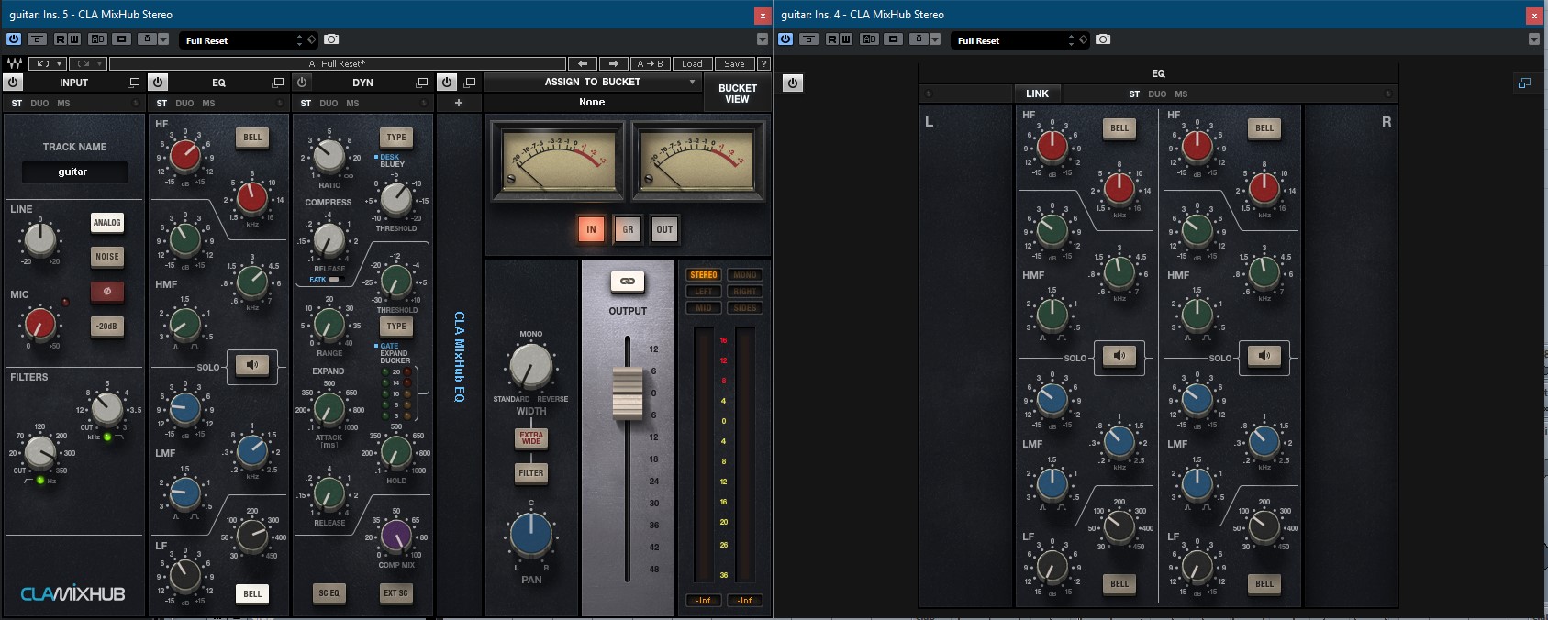Image resolution: width=1548 pixels, height=620 pixels.
Task: Select the MS mode tab in EQ section
Action: tap(208, 104)
